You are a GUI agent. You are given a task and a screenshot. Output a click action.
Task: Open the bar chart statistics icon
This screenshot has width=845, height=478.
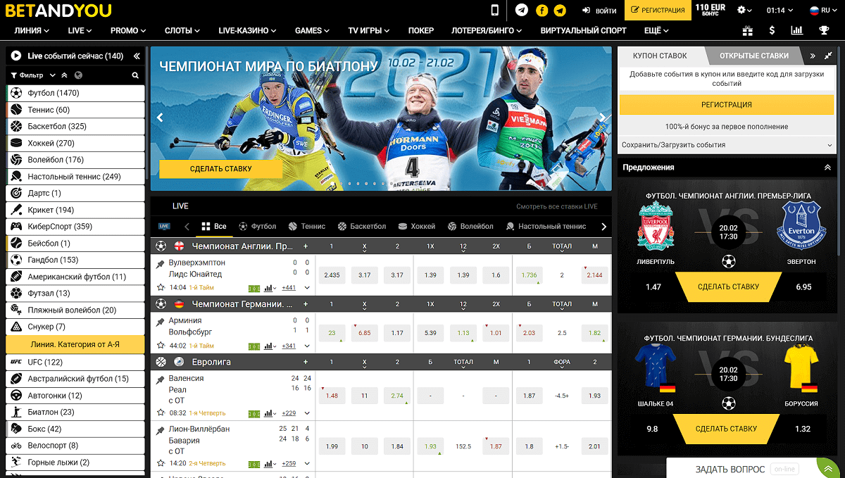click(797, 30)
